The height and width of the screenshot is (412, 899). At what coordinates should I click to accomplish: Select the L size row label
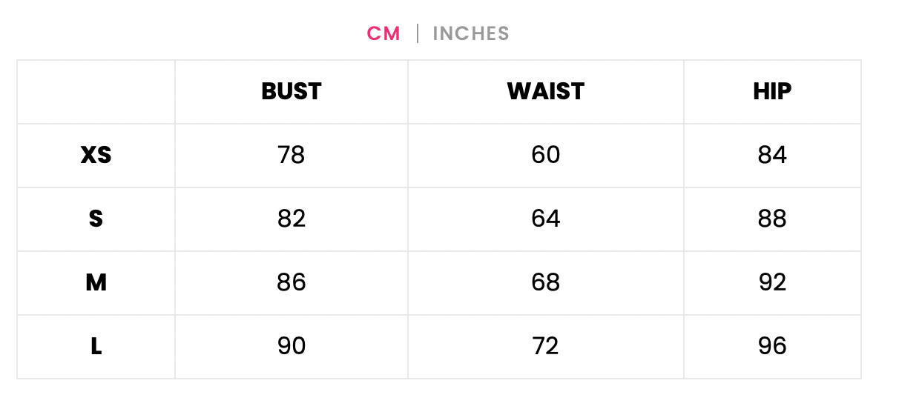click(96, 346)
